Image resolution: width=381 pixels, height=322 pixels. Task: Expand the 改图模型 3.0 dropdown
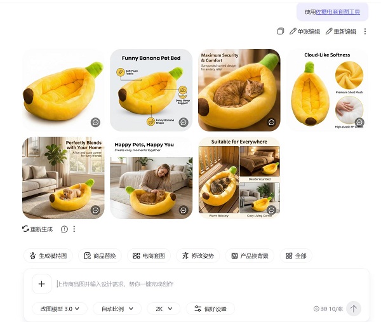(60, 309)
